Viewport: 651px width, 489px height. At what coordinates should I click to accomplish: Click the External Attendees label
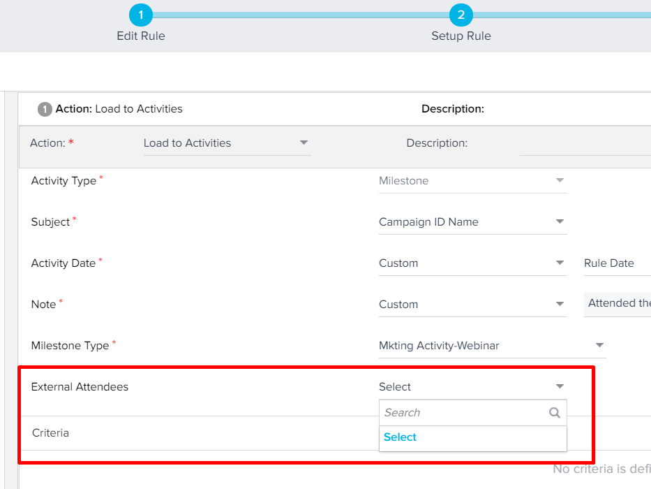pyautogui.click(x=80, y=387)
